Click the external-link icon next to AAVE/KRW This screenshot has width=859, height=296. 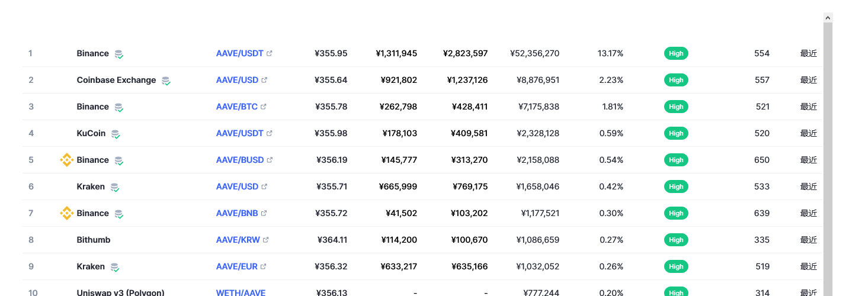click(266, 240)
